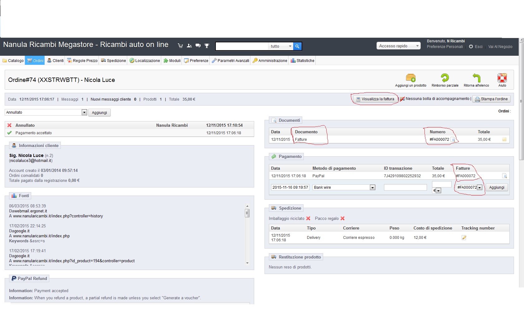Click 'Nessuna bolla di accompagnamento' text

point(437,99)
